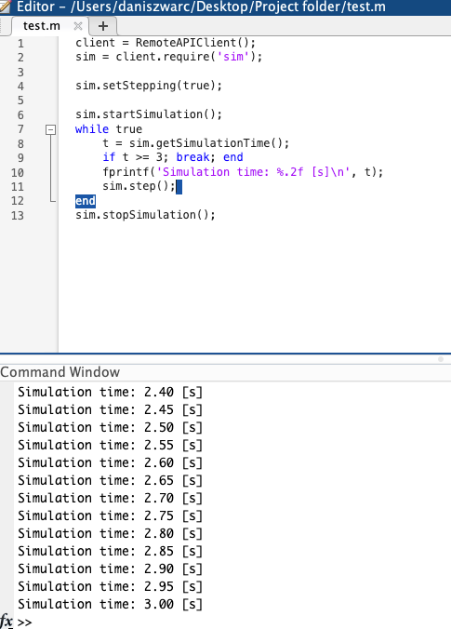This screenshot has width=451, height=629.
Task: Click the fx function browser icon
Action: pos(7,621)
